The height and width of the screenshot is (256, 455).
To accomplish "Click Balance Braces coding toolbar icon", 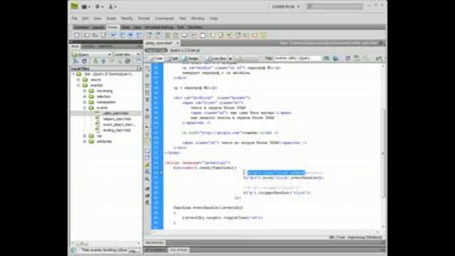I will tap(147, 117).
